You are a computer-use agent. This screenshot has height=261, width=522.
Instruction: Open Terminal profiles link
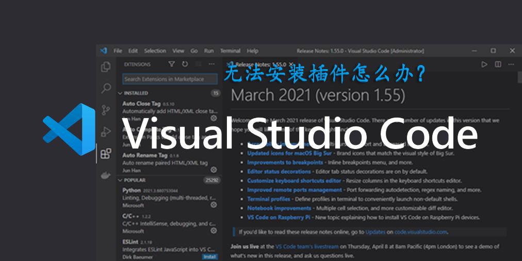pyautogui.click(x=269, y=199)
